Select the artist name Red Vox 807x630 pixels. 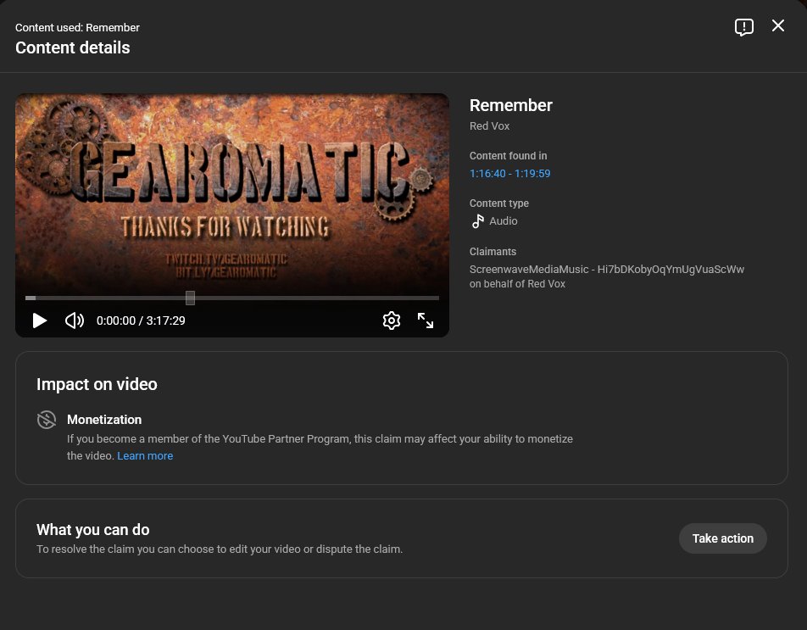(489, 126)
